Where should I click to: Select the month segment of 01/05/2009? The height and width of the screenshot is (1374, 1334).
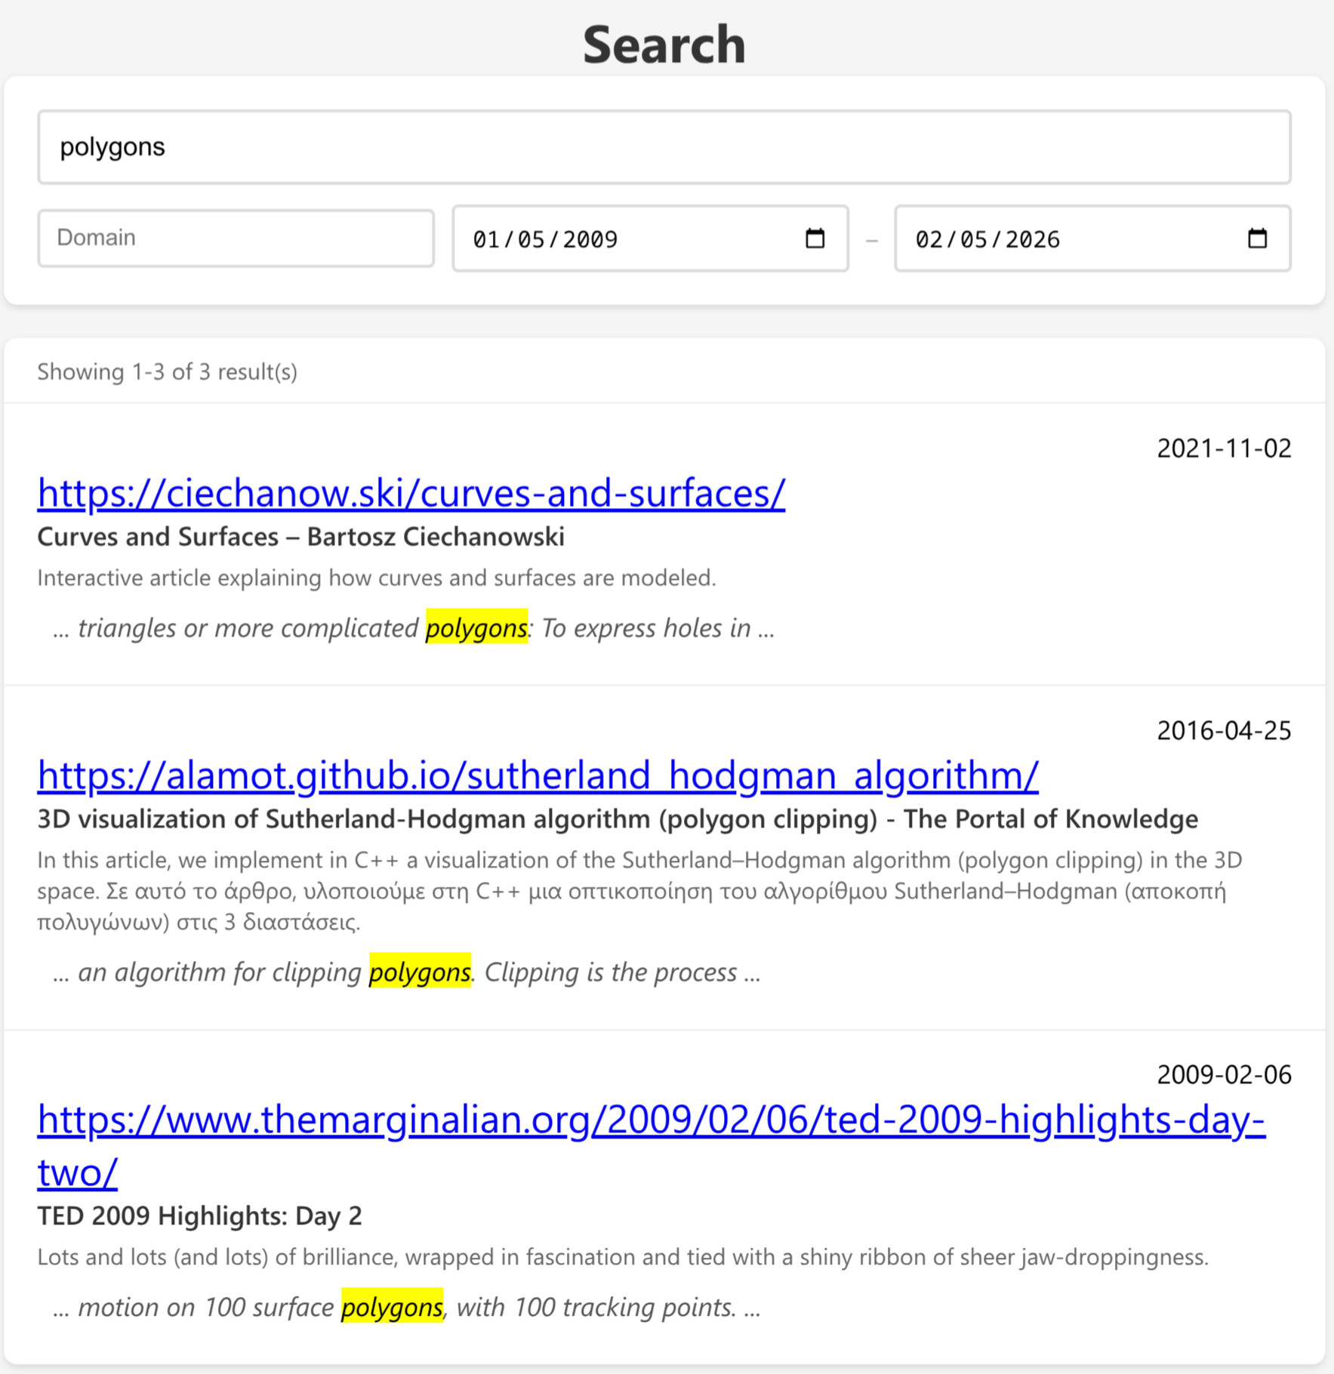pos(485,239)
